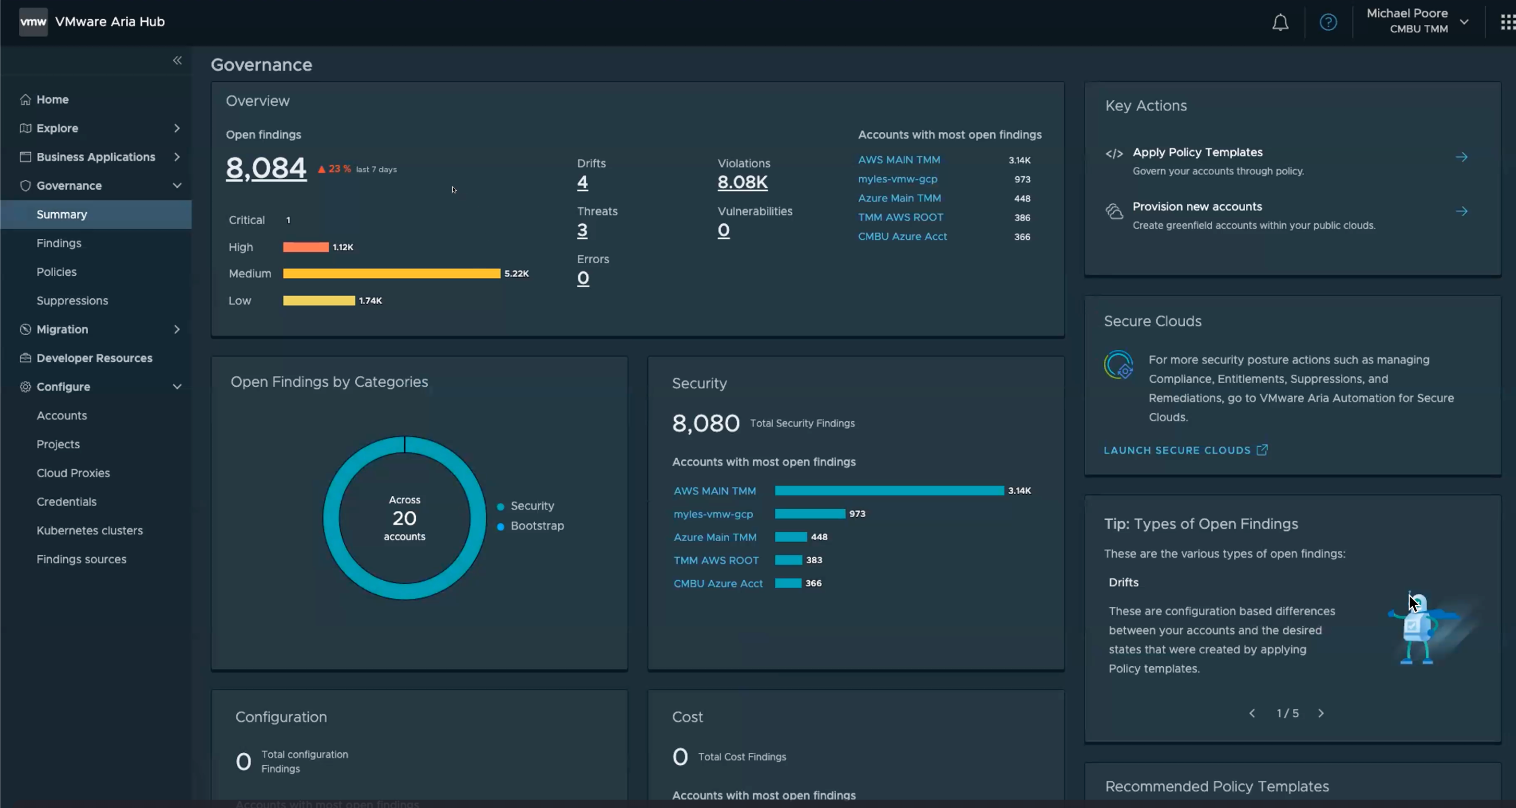Screen dimensions: 1516x808
Task: Go to next tip with right chevron
Action: pyautogui.click(x=1321, y=713)
